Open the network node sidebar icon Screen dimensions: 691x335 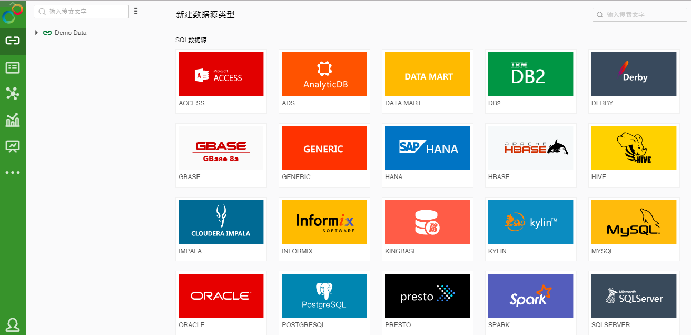pyautogui.click(x=13, y=94)
